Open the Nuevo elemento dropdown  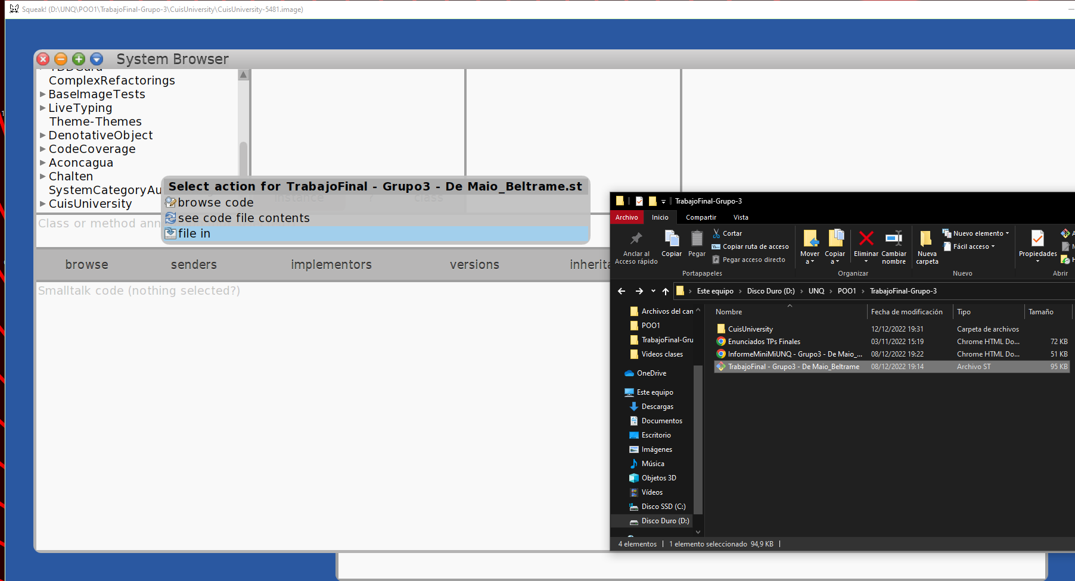975,233
